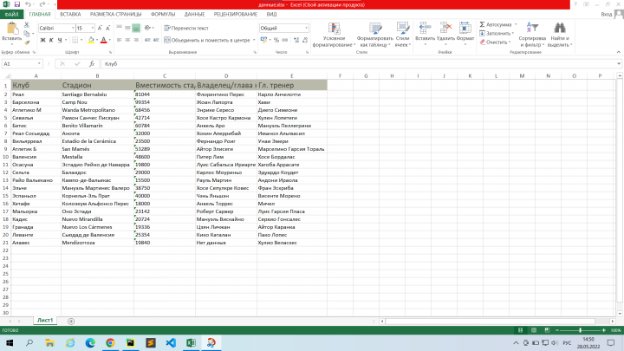Click Find and Select binoculars icon
The image size is (624, 351).
pos(560,28)
